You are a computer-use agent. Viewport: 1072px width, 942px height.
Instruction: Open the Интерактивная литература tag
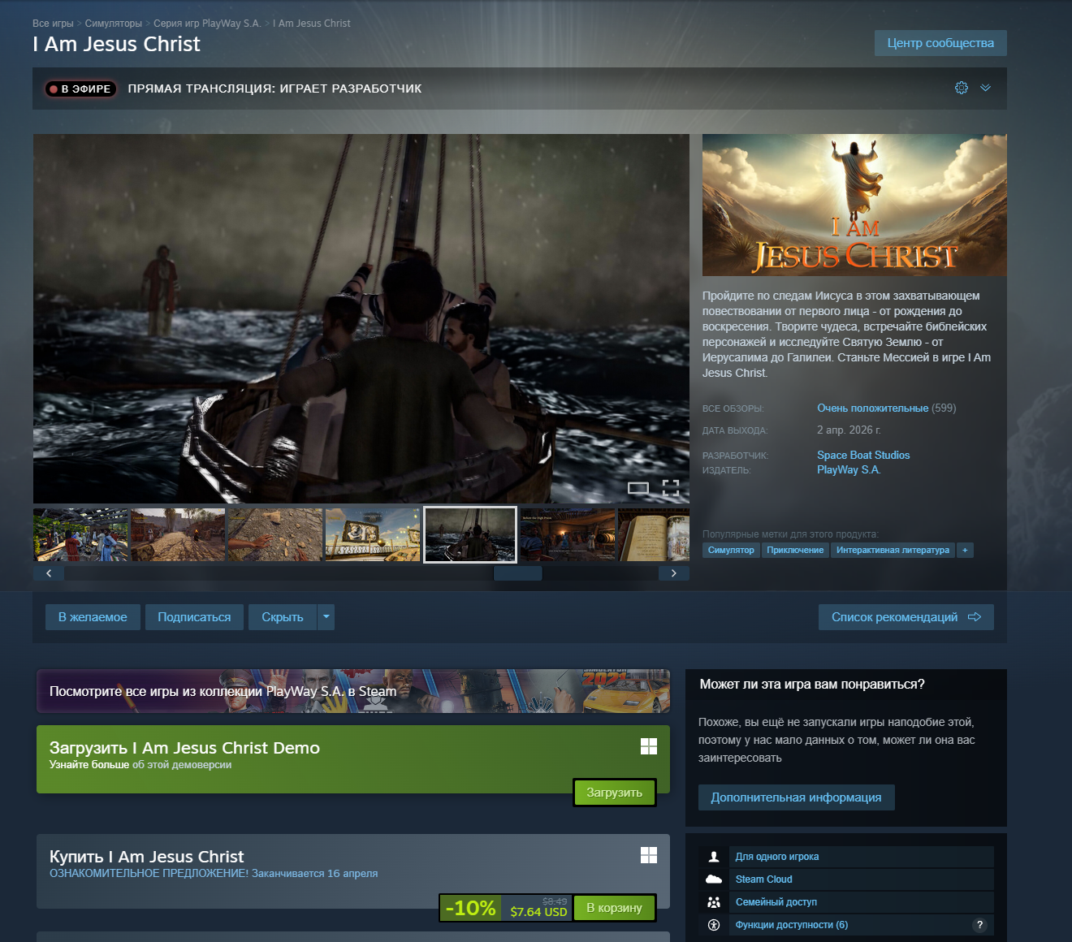893,551
